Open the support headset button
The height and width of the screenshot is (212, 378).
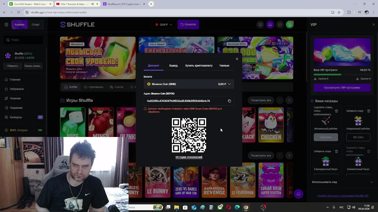click(298, 194)
